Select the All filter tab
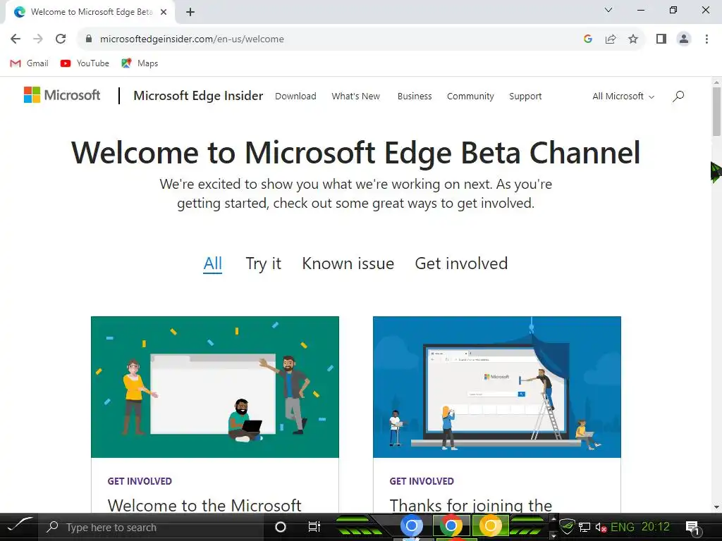The width and height of the screenshot is (722, 541). pyautogui.click(x=213, y=263)
